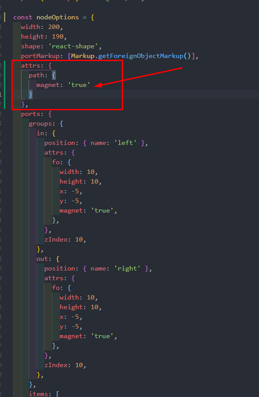
Task: Click 'attrs' key inside the 'out' group
Action: pyautogui.click(x=54, y=278)
